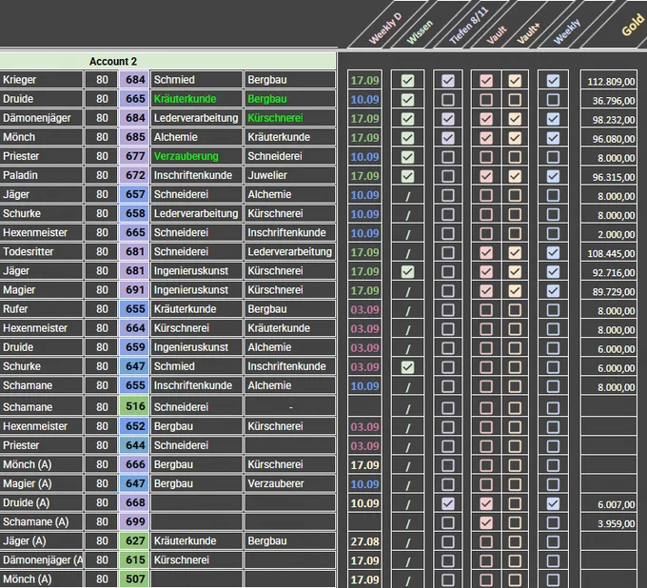
Task: Click gold value 112.809,00
Action: [x=609, y=81]
